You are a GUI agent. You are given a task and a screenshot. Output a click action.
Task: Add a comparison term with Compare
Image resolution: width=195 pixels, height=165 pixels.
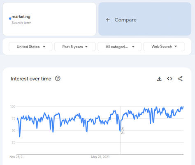coord(145,19)
